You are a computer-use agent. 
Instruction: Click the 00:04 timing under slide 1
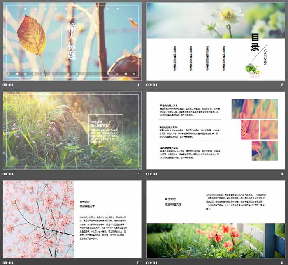8,85
